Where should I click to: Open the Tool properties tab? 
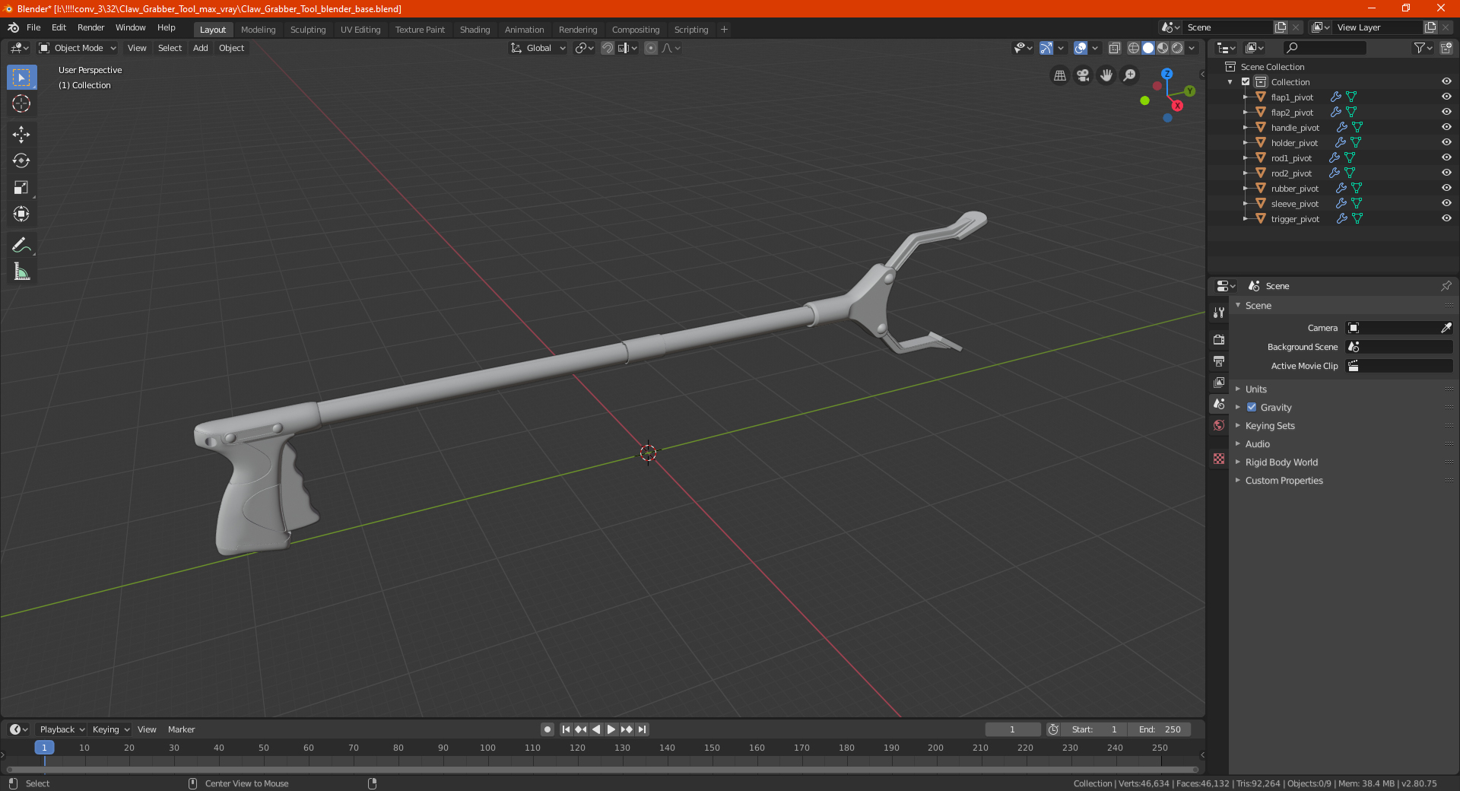point(1219,313)
